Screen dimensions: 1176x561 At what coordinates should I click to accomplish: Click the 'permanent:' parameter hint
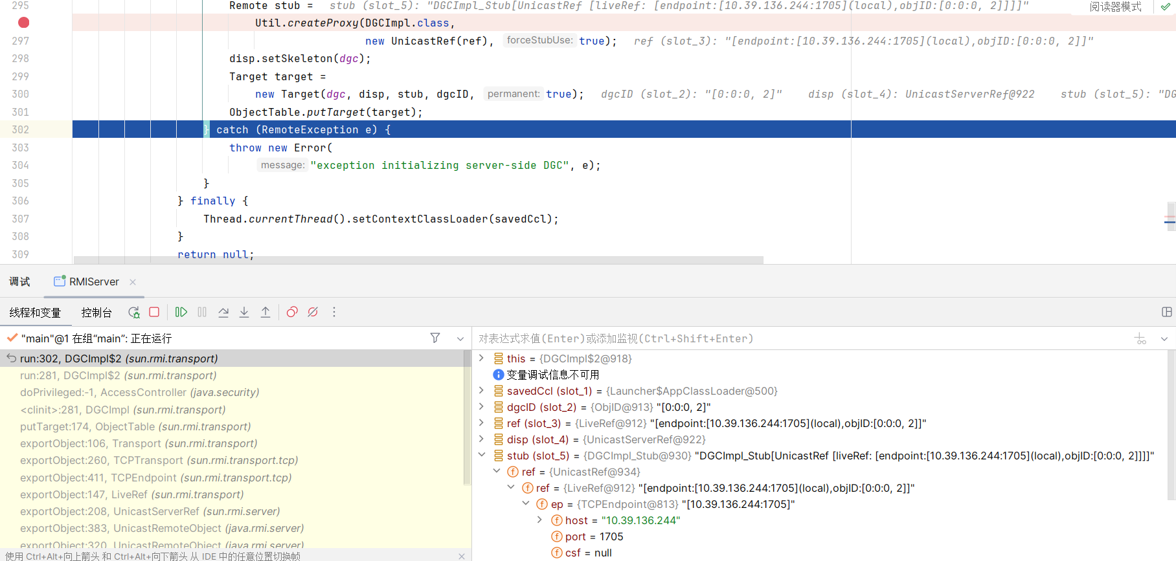[x=514, y=94]
